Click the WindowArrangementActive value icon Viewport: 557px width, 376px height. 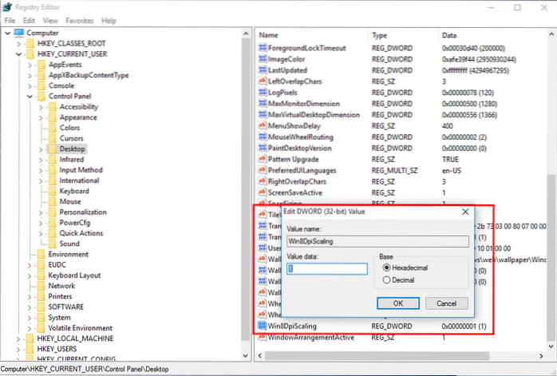(263, 338)
